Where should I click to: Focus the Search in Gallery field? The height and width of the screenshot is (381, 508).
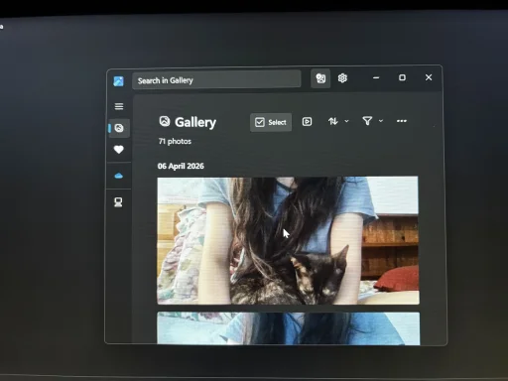tap(216, 80)
